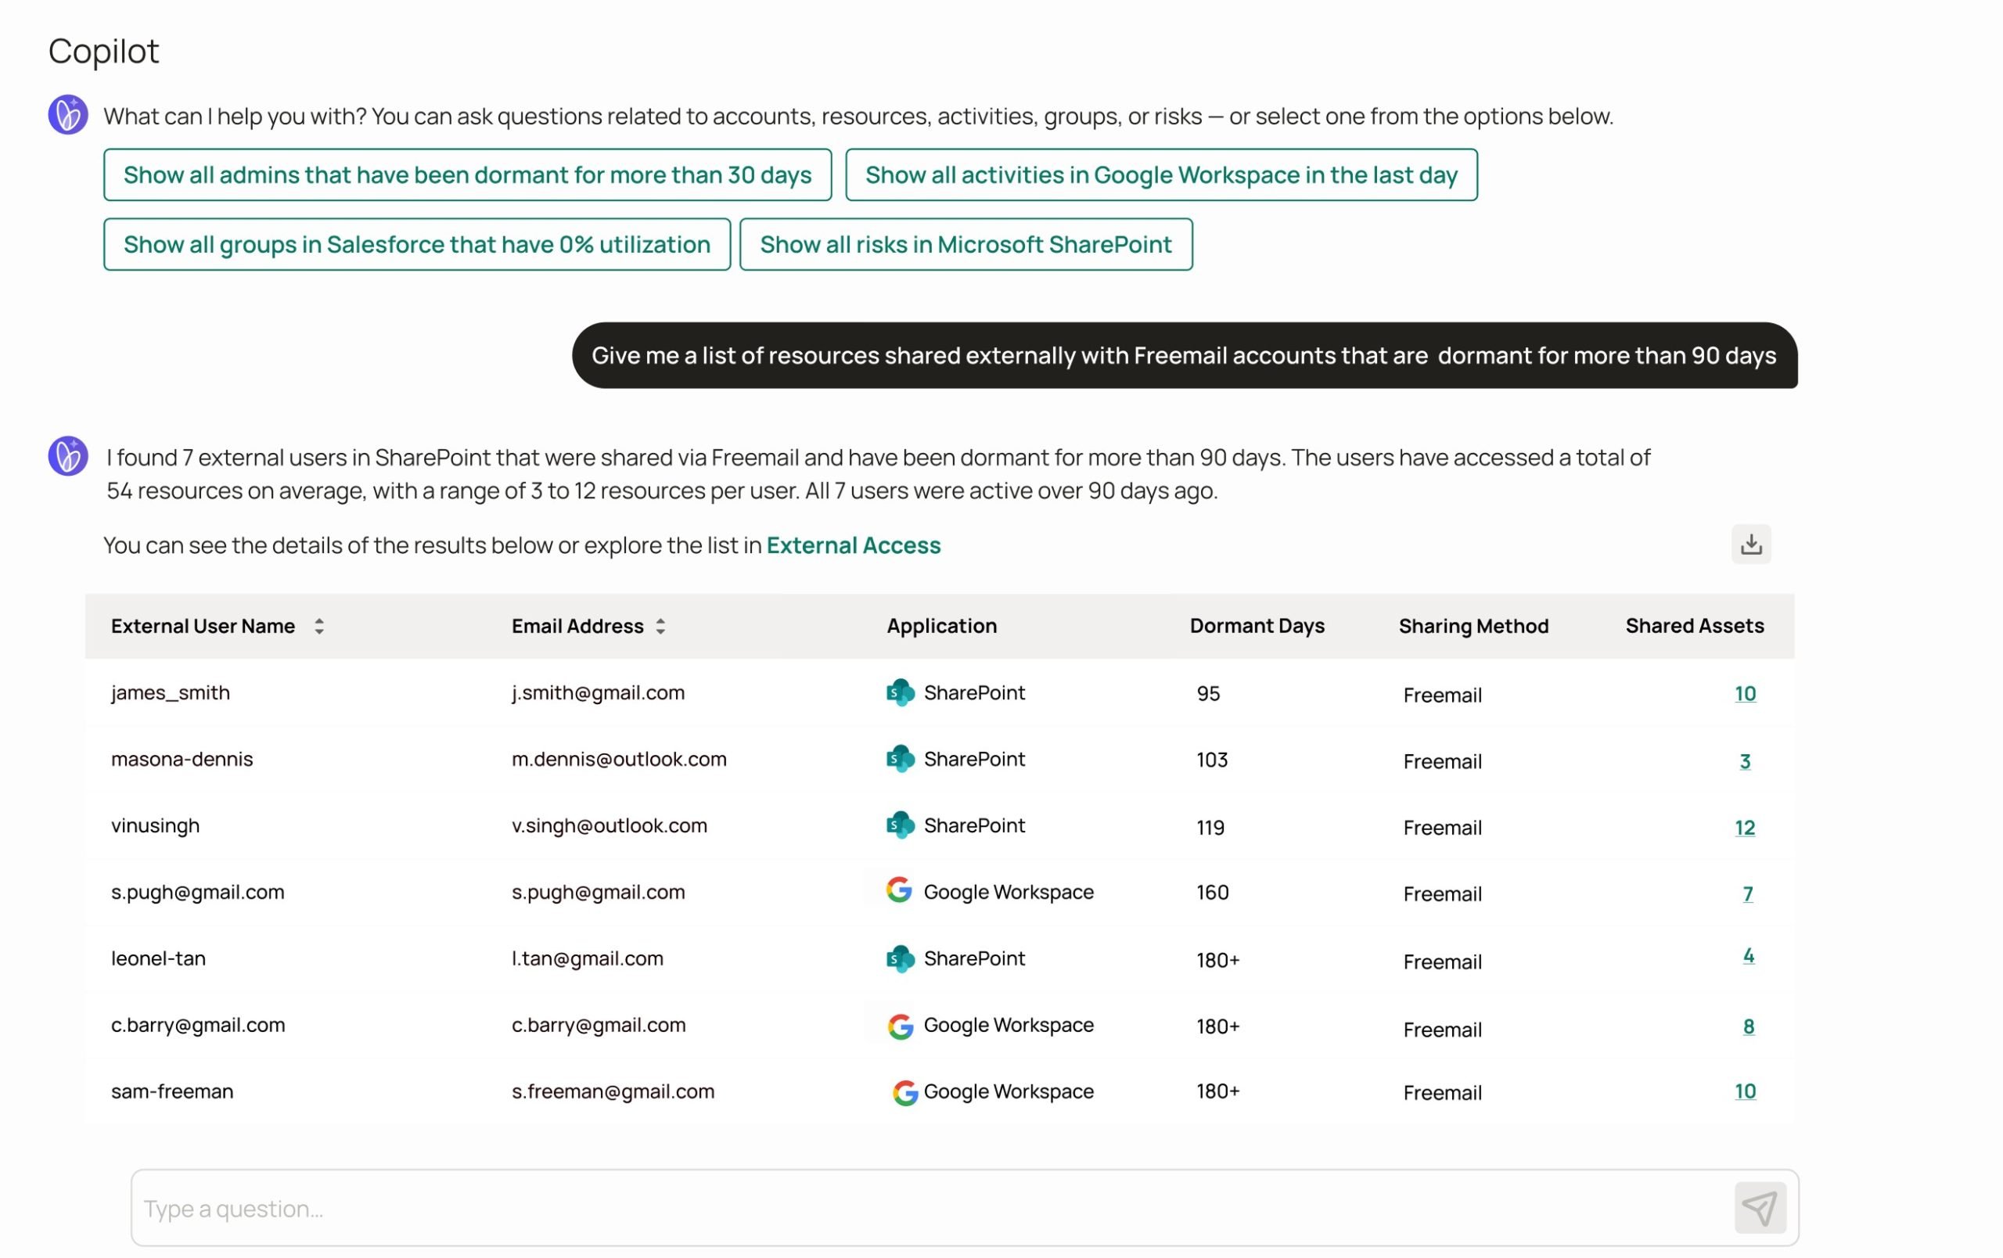Click dormant days value 119
Screen dimensions: 2003x1258
pos(1210,827)
